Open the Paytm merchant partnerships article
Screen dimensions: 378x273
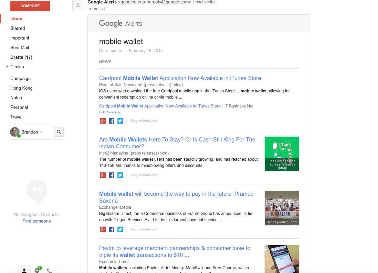(175, 252)
